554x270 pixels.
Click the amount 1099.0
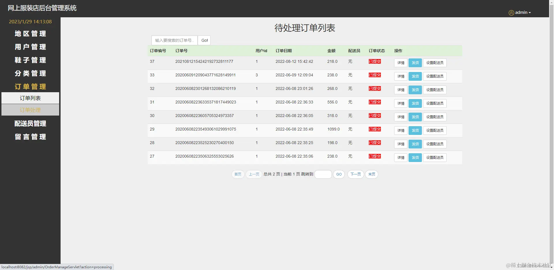coord(334,129)
